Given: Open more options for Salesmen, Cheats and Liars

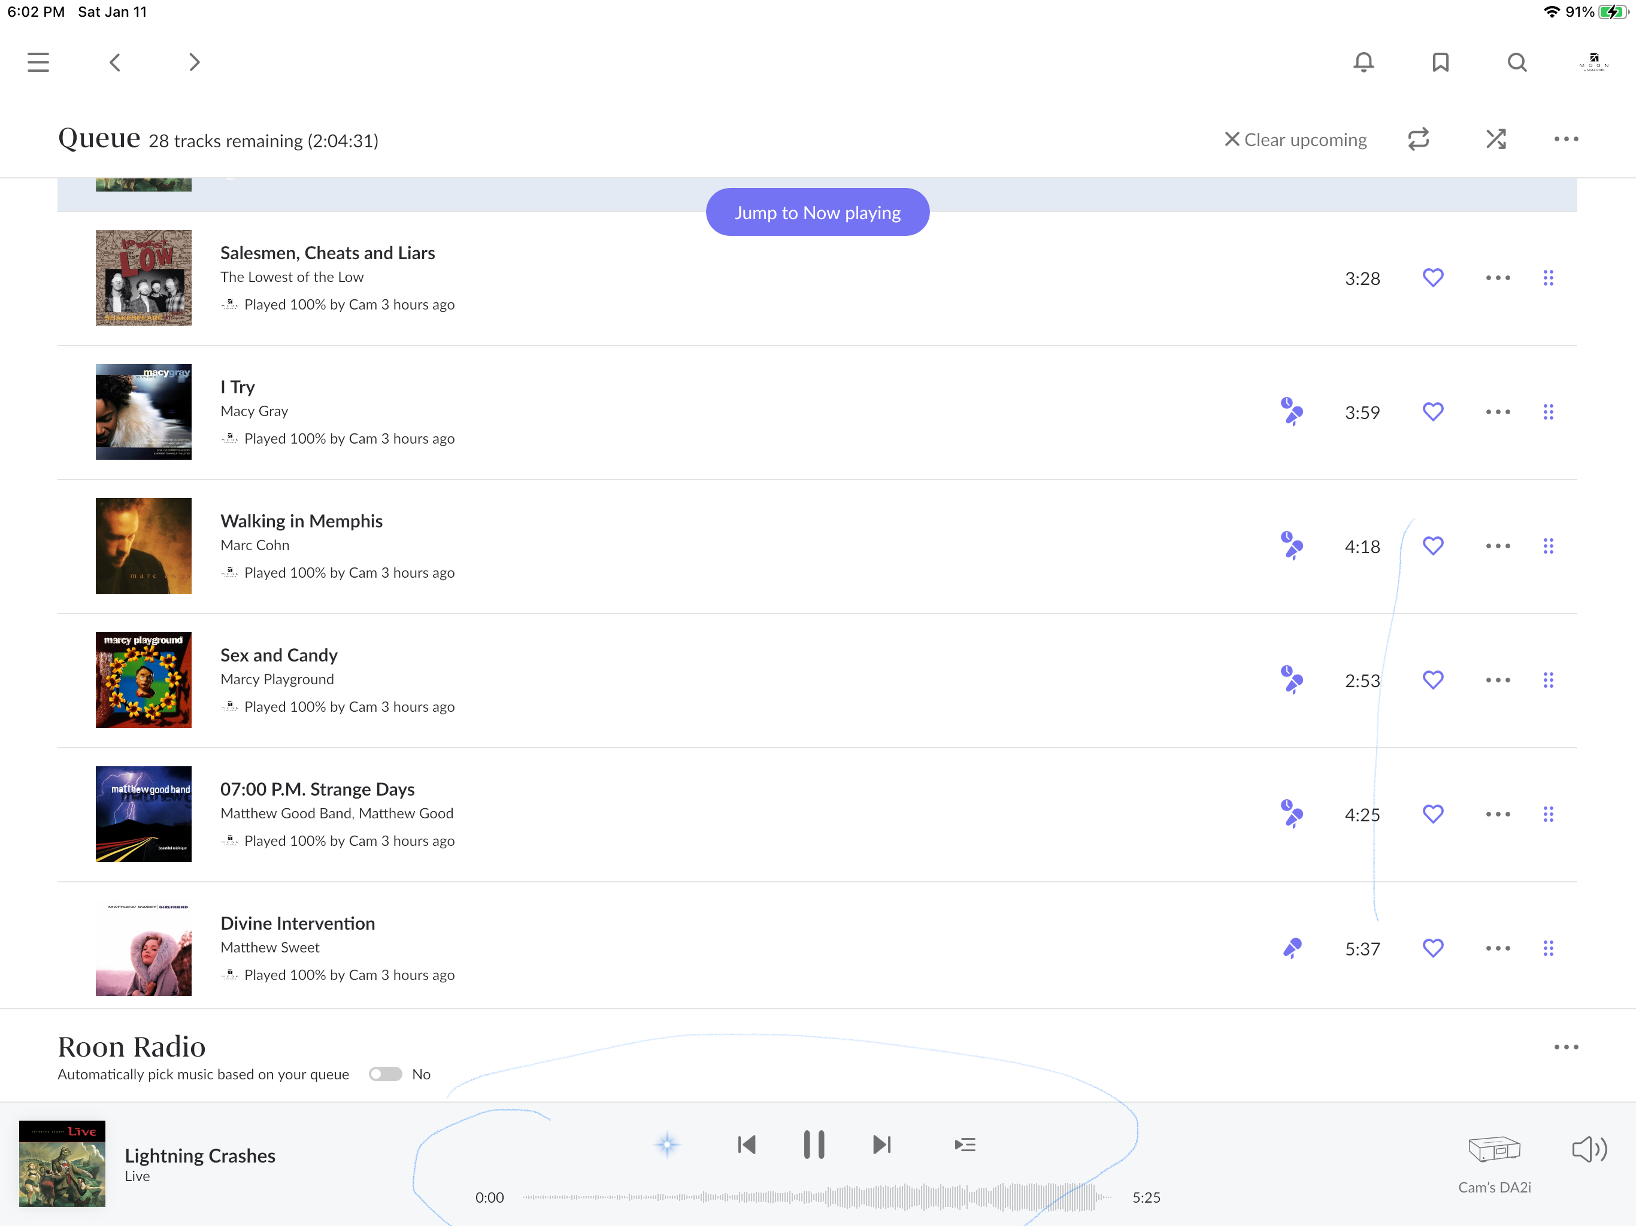Looking at the screenshot, I should pyautogui.click(x=1498, y=278).
